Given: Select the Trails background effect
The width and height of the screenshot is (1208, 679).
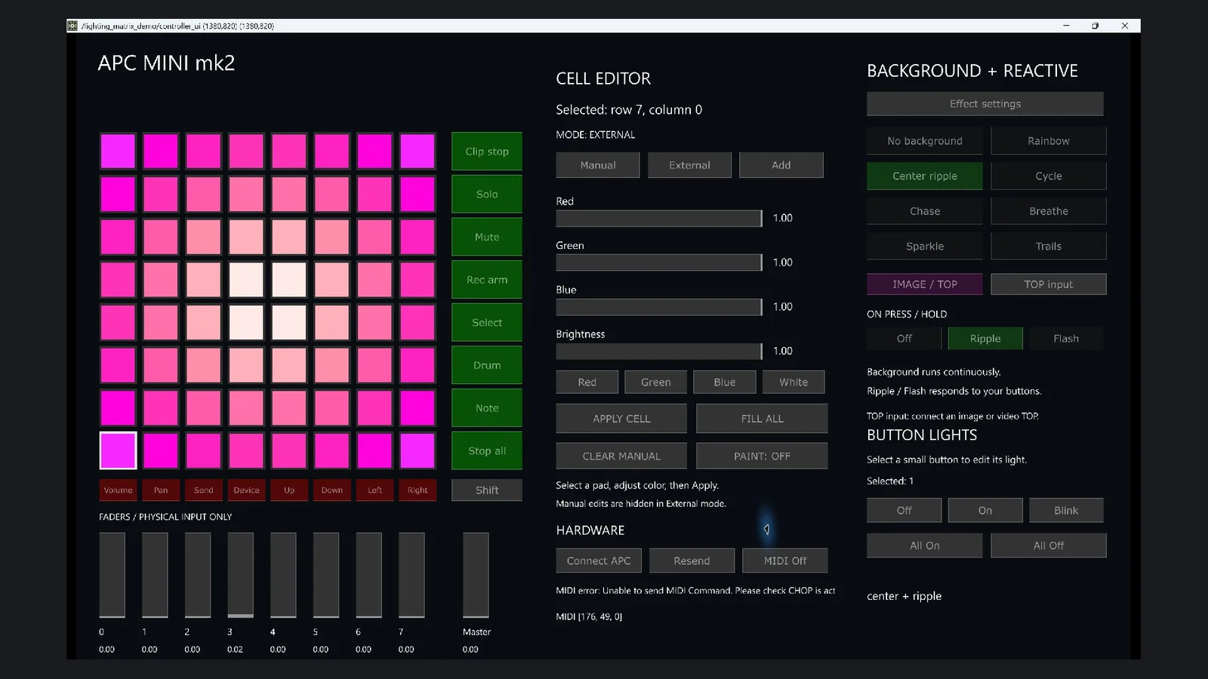Looking at the screenshot, I should click(1049, 247).
